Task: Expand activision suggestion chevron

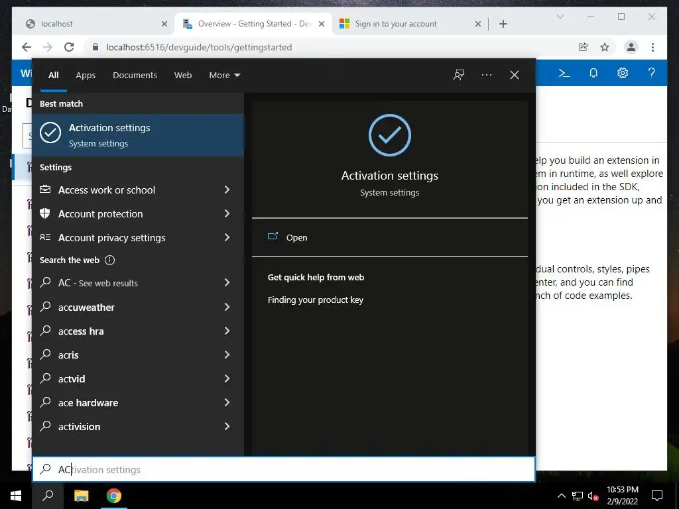Action: [x=227, y=426]
